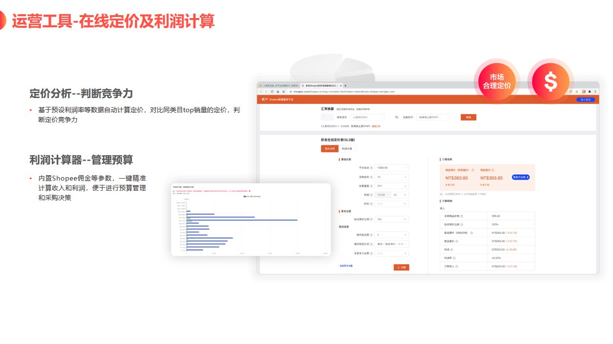Reload the Shopee pricing page
Image resolution: width=613 pixels, height=344 pixels.
[x=272, y=91]
